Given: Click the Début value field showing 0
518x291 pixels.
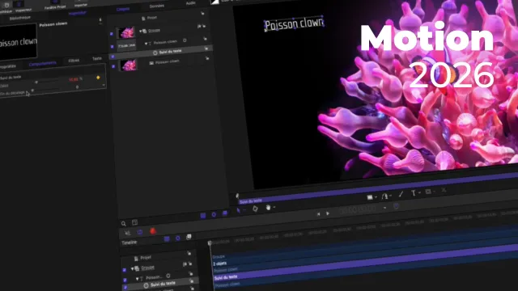Looking at the screenshot, I should pyautogui.click(x=77, y=87).
